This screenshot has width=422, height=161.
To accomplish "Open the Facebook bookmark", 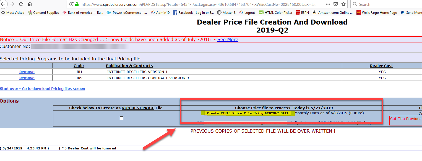I will coord(193,12).
